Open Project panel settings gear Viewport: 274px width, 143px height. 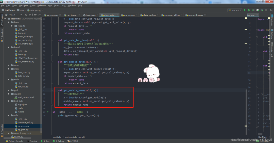(x=35, y=15)
